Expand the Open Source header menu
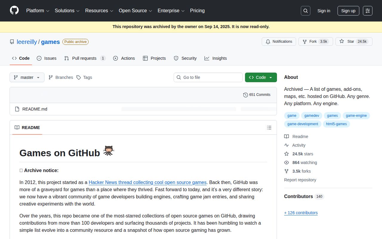 pyautogui.click(x=135, y=11)
